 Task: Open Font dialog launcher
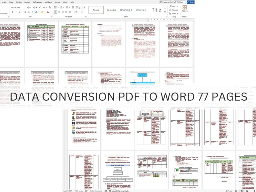click(x=52, y=17)
